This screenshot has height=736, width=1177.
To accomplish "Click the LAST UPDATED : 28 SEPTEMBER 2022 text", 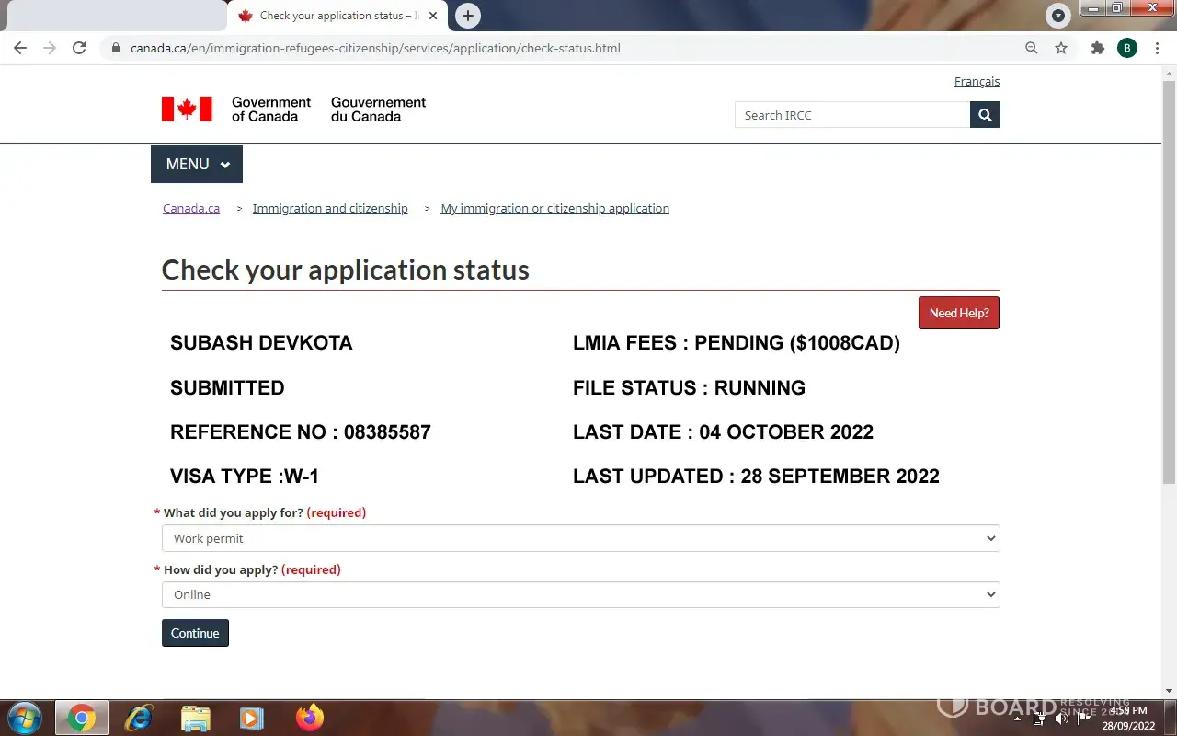I will pos(756,477).
